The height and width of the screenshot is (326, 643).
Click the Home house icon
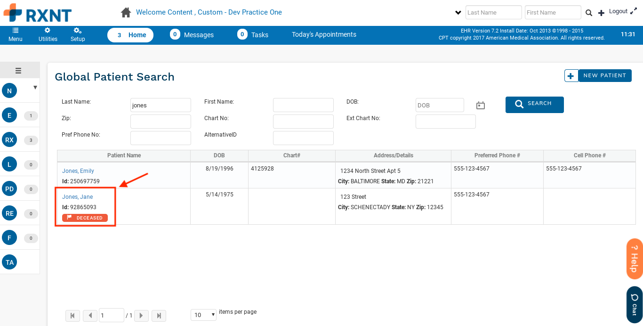point(126,13)
